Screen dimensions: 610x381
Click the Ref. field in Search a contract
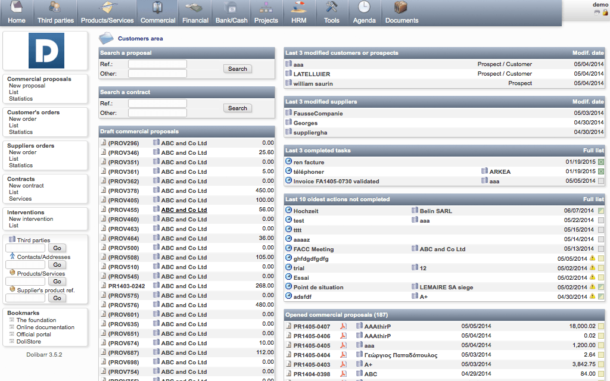(x=157, y=103)
